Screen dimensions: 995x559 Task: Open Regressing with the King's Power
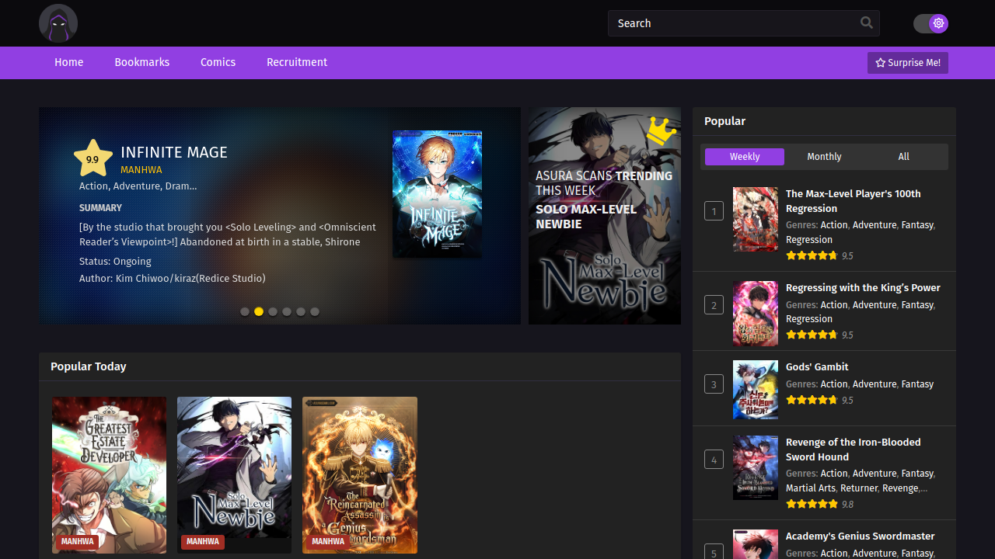[x=863, y=288]
